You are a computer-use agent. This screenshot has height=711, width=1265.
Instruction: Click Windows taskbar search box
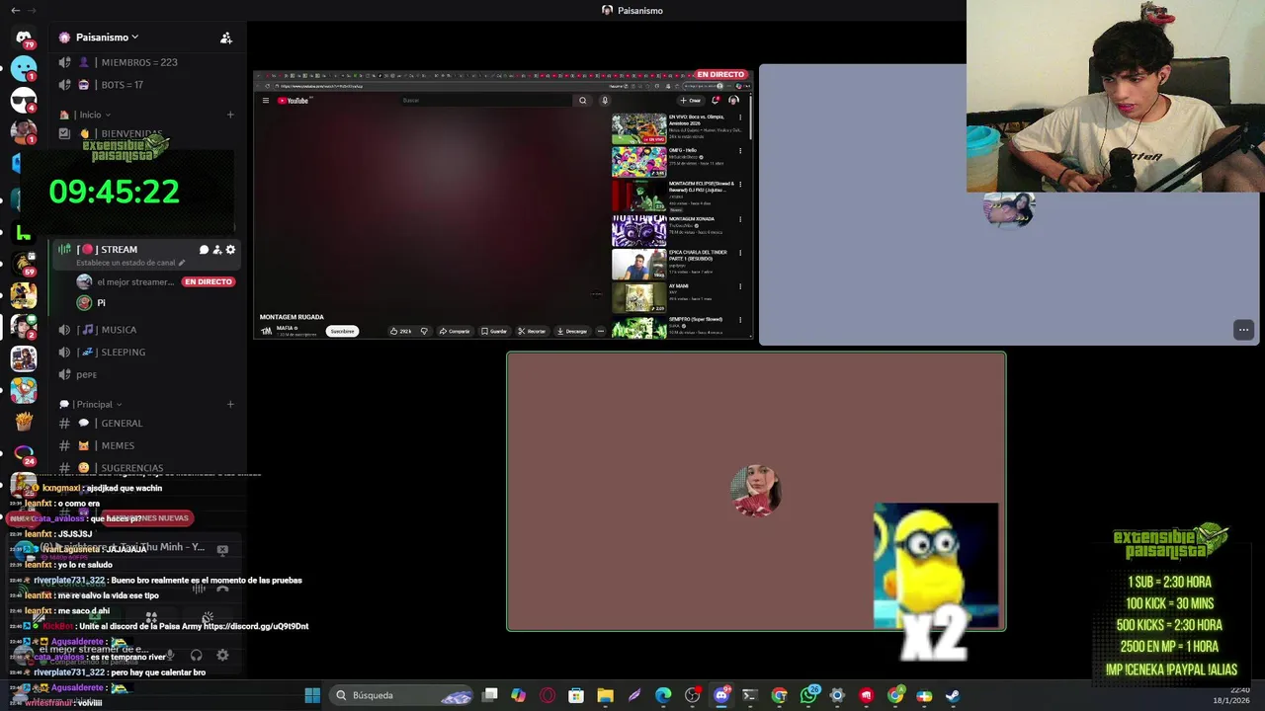pyautogui.click(x=400, y=695)
